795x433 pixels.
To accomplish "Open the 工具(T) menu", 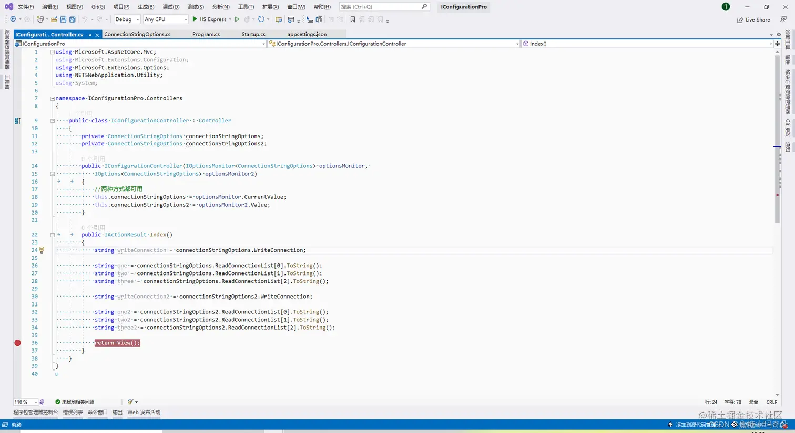I will pyautogui.click(x=246, y=7).
